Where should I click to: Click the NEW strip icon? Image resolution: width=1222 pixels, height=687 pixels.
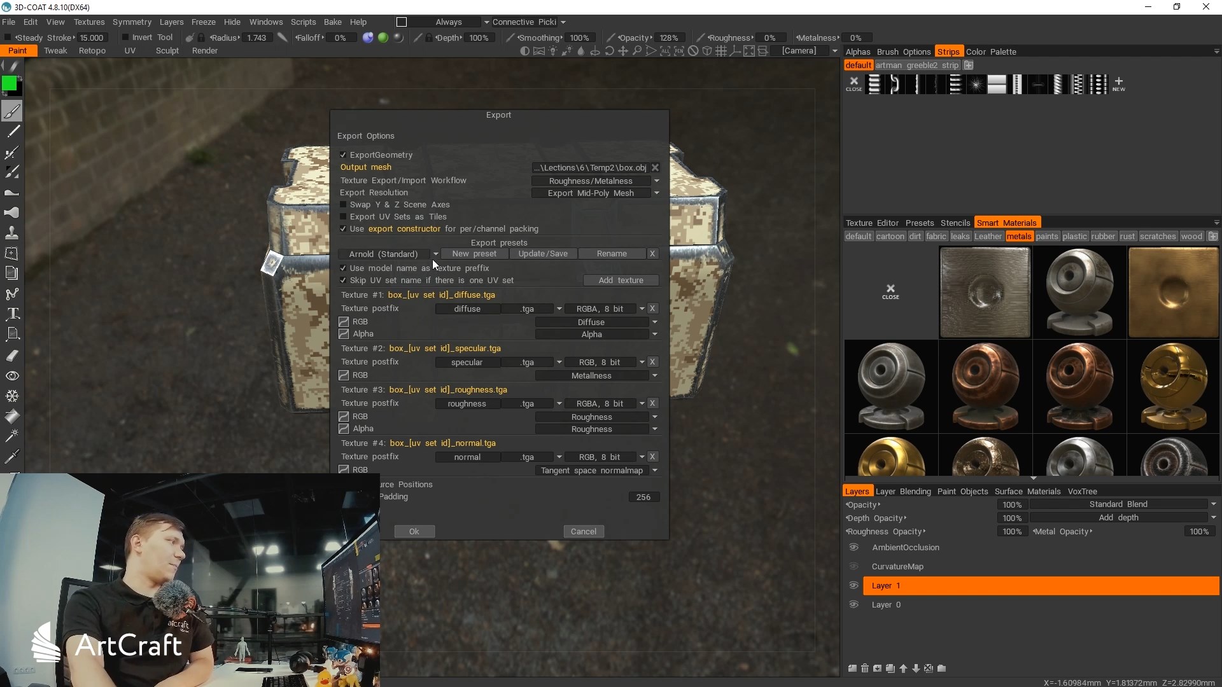(x=1118, y=83)
